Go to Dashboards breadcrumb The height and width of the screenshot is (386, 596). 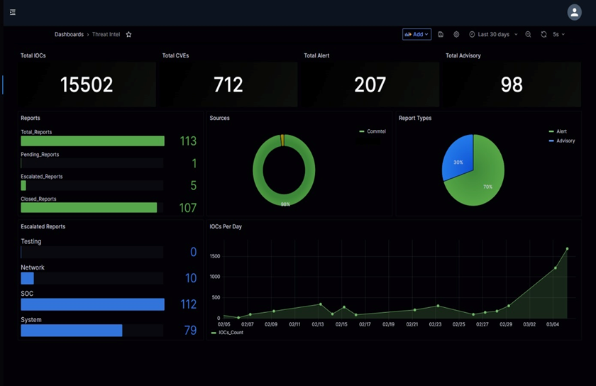click(x=69, y=34)
